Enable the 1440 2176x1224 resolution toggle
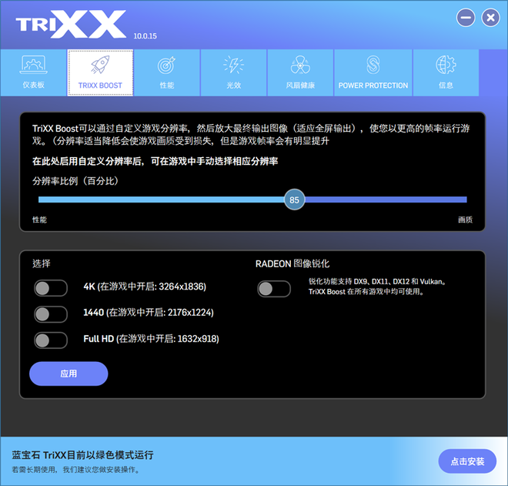508x486 pixels. pos(51,314)
